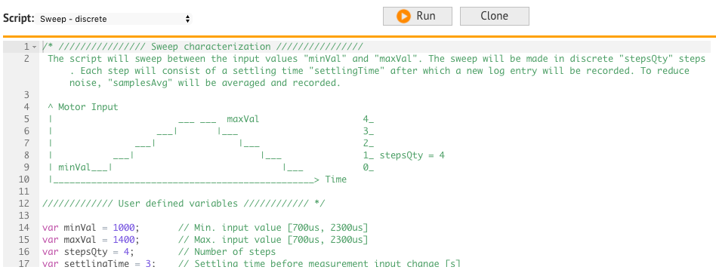Screen dimensions: 716x273
Task: Click the orange play icon in Run
Action: point(403,16)
